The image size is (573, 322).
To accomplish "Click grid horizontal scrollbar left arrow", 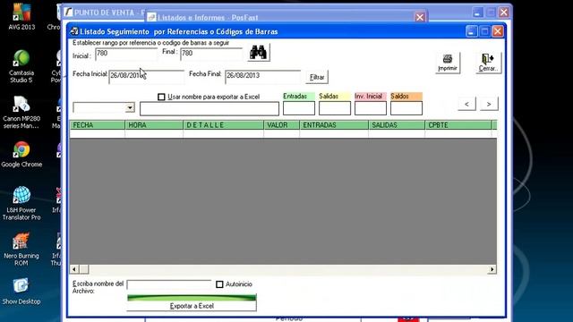I will (x=74, y=269).
